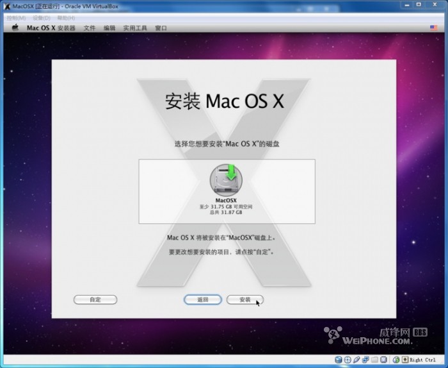Select the MacOSX disk icon
Viewport: 448px width, 368px height.
tap(226, 180)
